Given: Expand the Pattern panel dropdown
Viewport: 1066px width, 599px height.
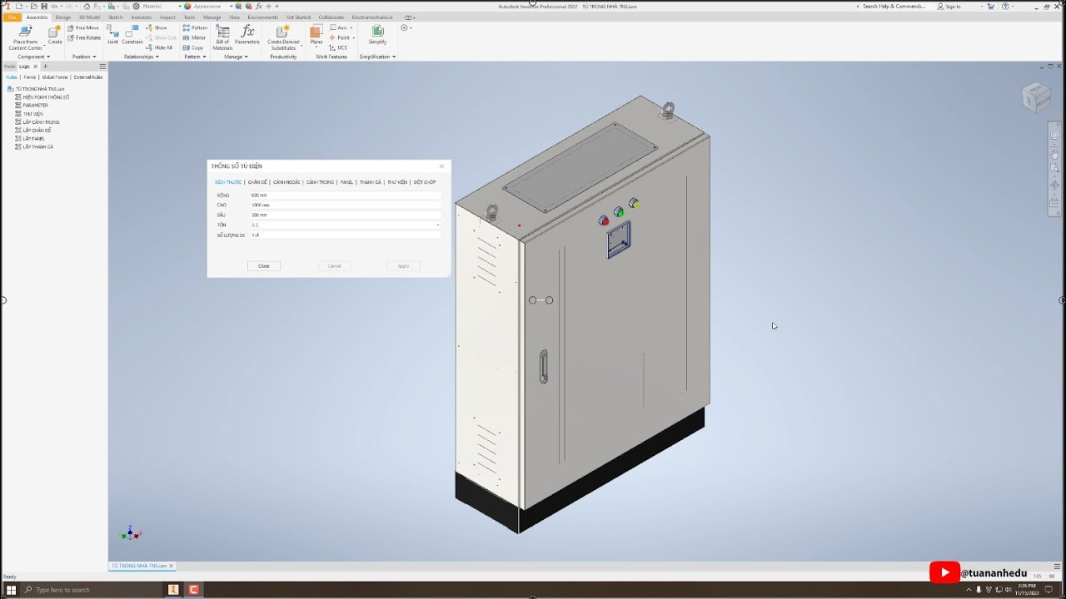Looking at the screenshot, I should pyautogui.click(x=195, y=57).
